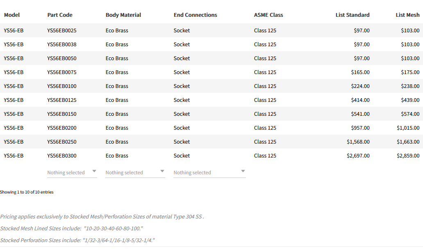Viewport: 423px width, 252px height.
Task: Click part code YS56EB0075
Action: point(62,72)
